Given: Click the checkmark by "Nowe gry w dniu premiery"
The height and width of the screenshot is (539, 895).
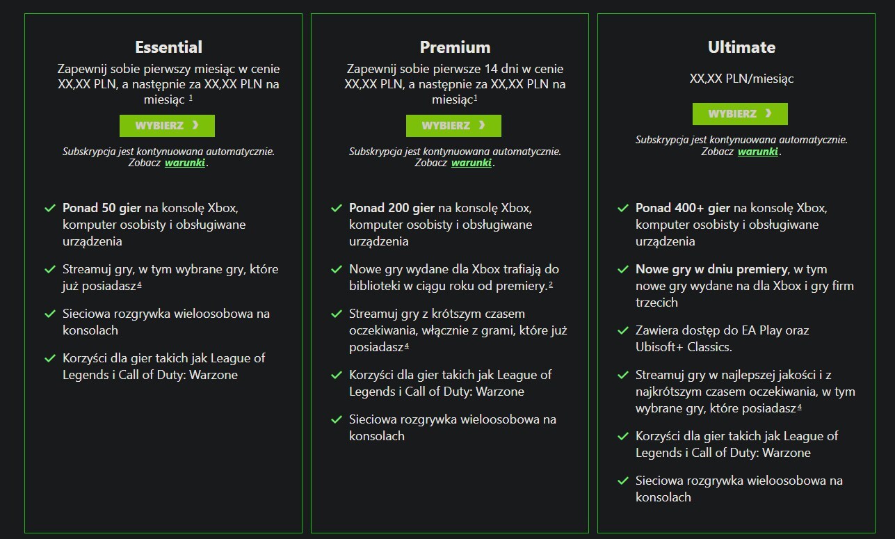Looking at the screenshot, I should (623, 269).
